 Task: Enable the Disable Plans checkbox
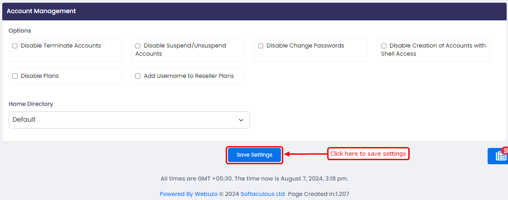(15, 76)
